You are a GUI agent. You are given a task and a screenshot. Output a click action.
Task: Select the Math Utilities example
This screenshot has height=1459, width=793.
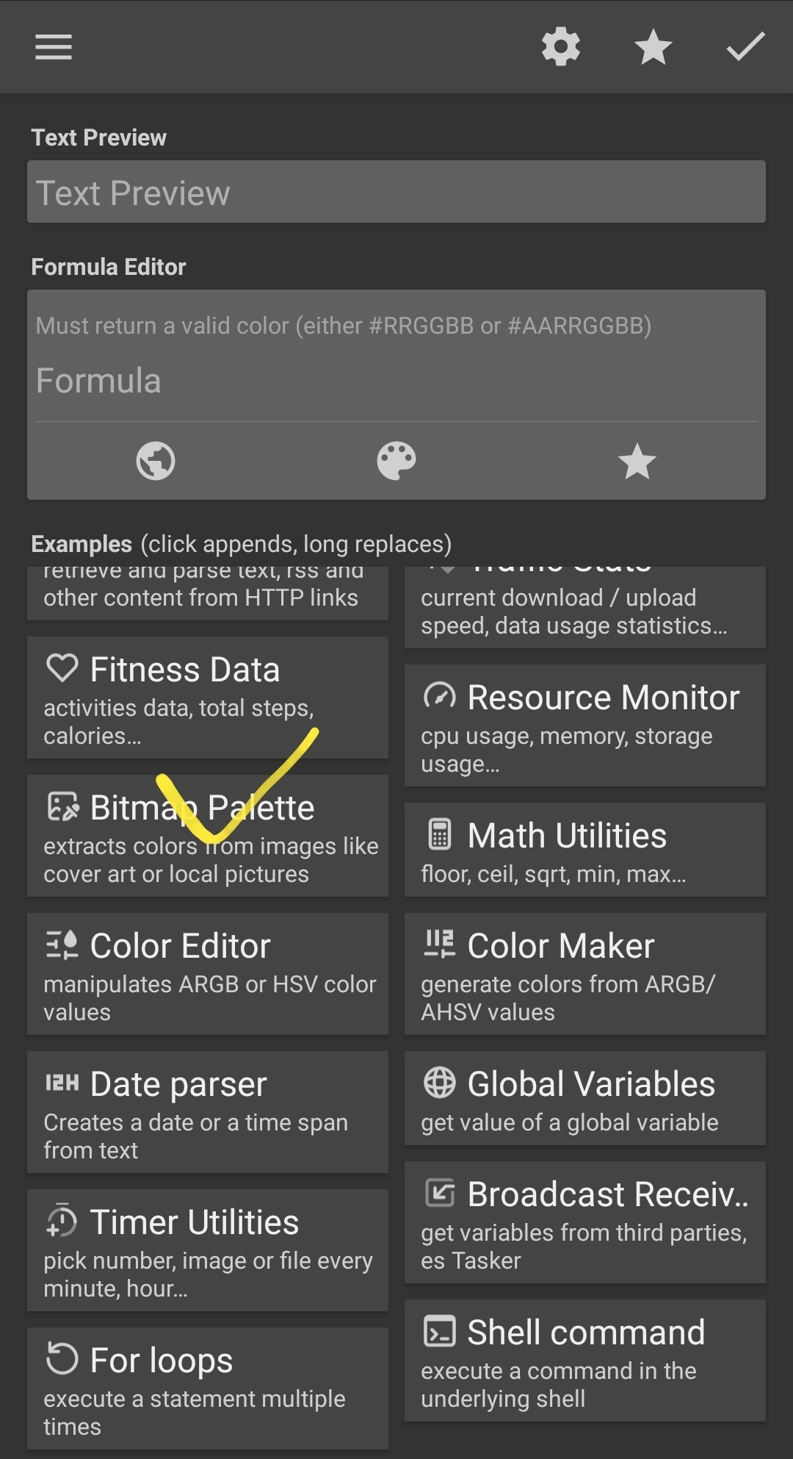(x=585, y=849)
